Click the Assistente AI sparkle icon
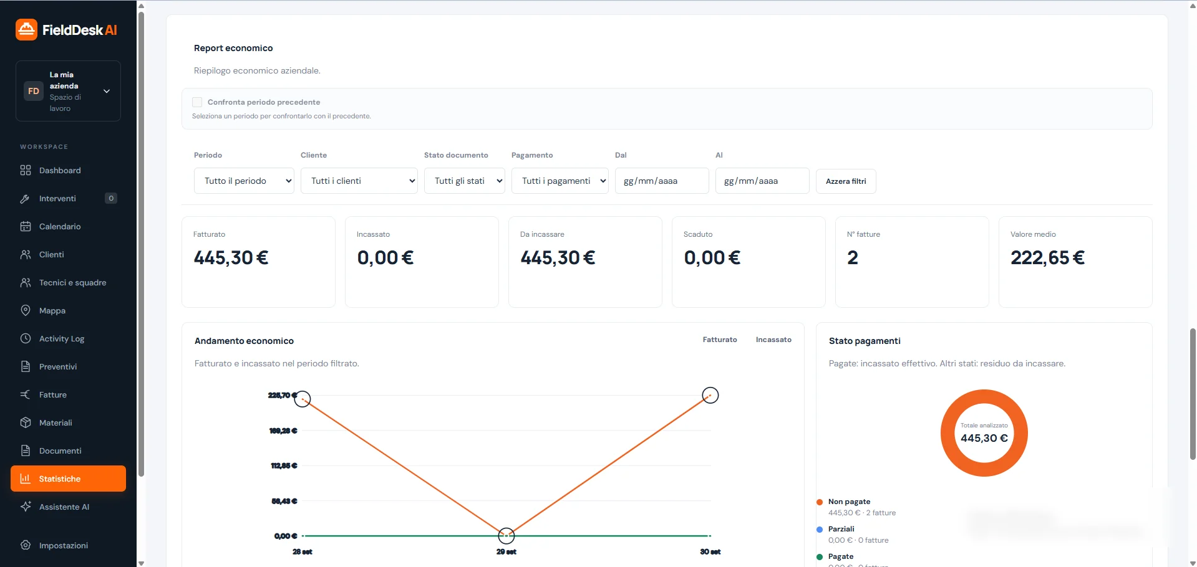Viewport: 1197px width, 567px height. click(26, 507)
